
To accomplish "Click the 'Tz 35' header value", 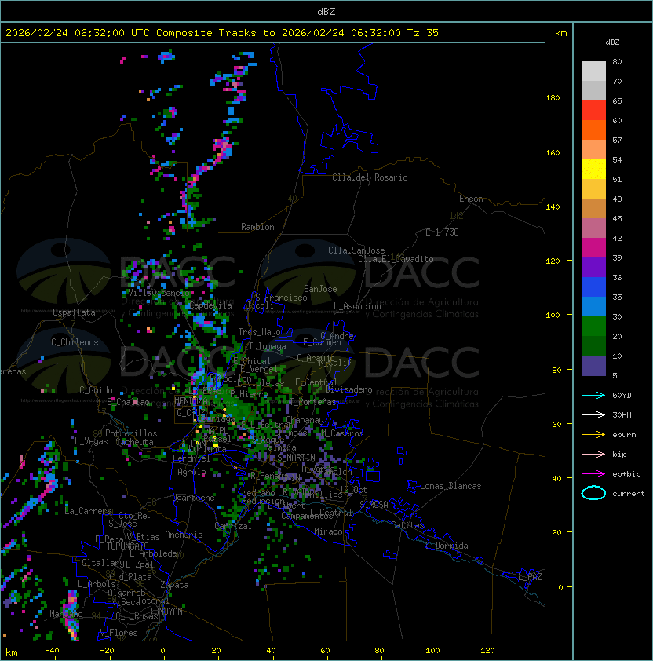I will [x=423, y=33].
